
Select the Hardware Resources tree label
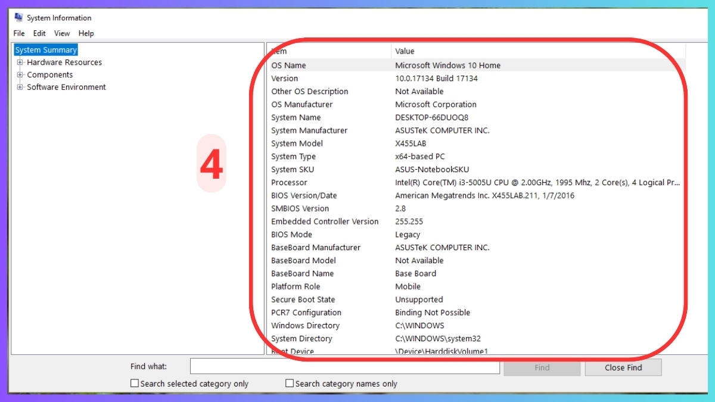(x=64, y=63)
